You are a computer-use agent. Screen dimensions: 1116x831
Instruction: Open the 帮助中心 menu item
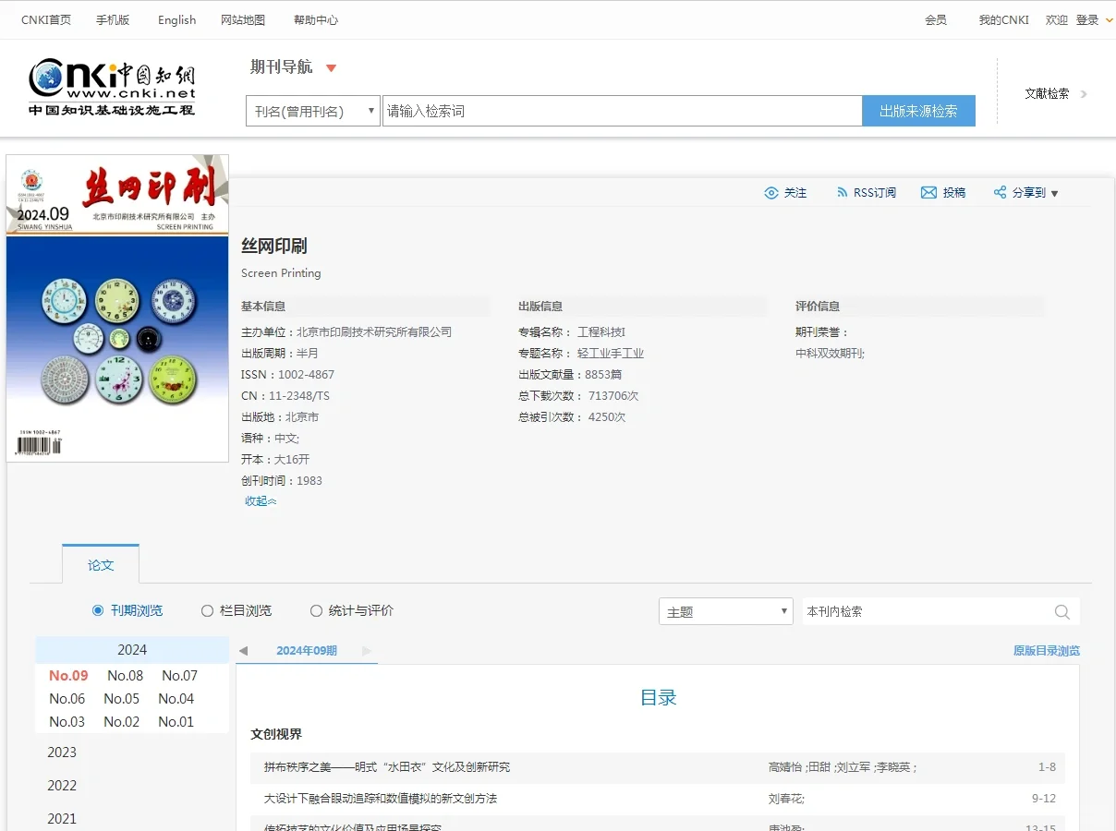[315, 19]
